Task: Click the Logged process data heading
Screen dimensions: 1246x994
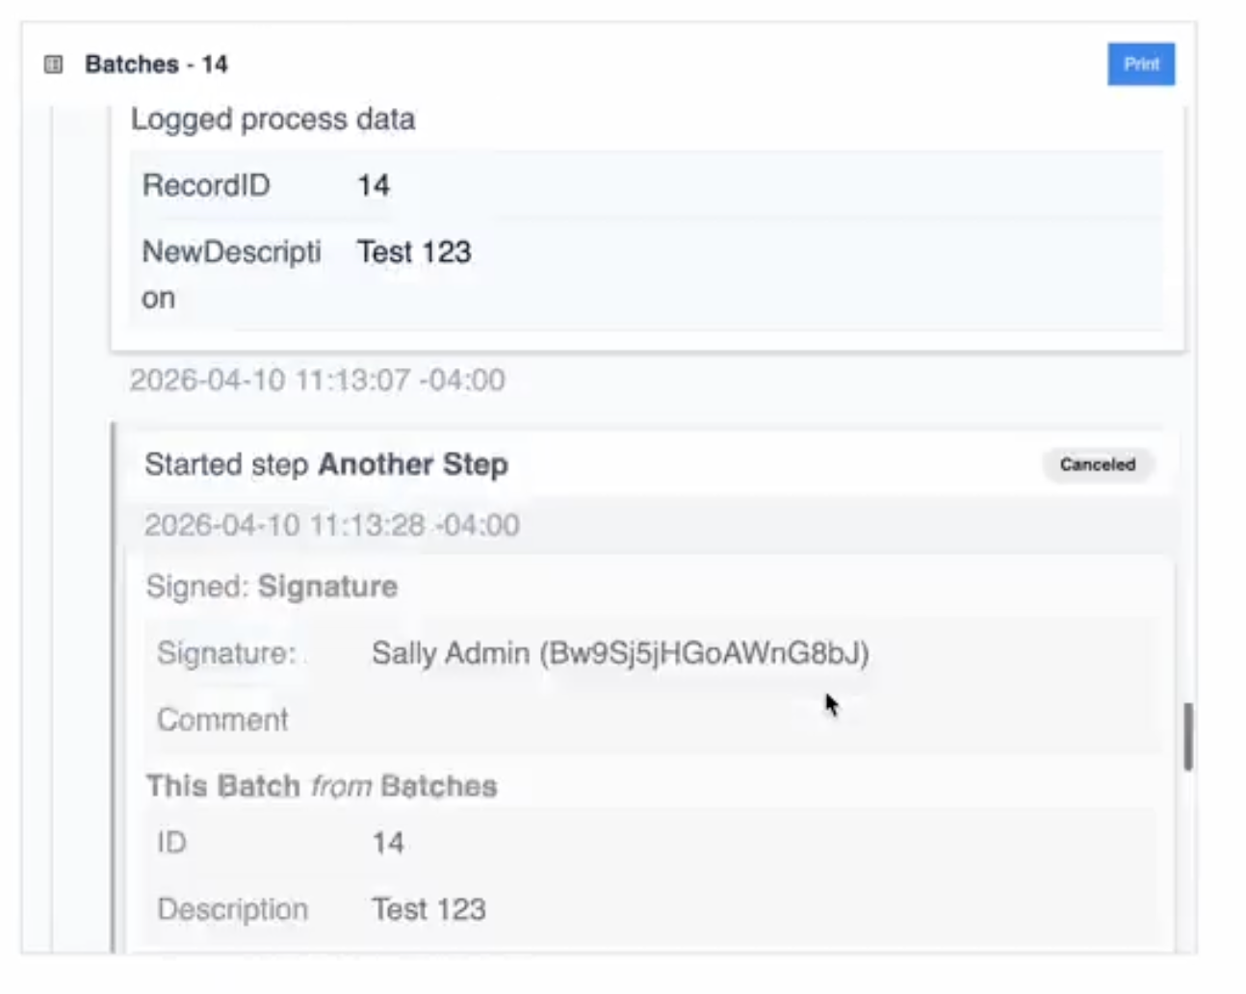Action: click(x=273, y=119)
